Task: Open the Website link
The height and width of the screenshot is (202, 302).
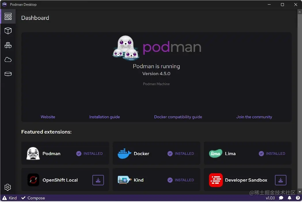Action: (48, 117)
